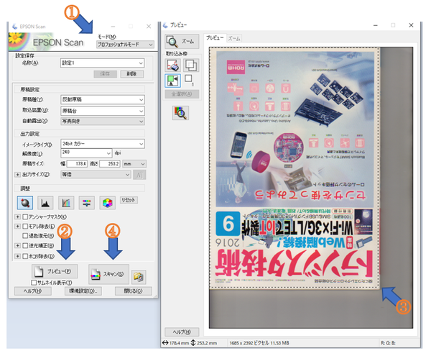Image resolution: width=431 pixels, height=351 pixels.
Task: Click the Reset adjustments button
Action: (129, 200)
